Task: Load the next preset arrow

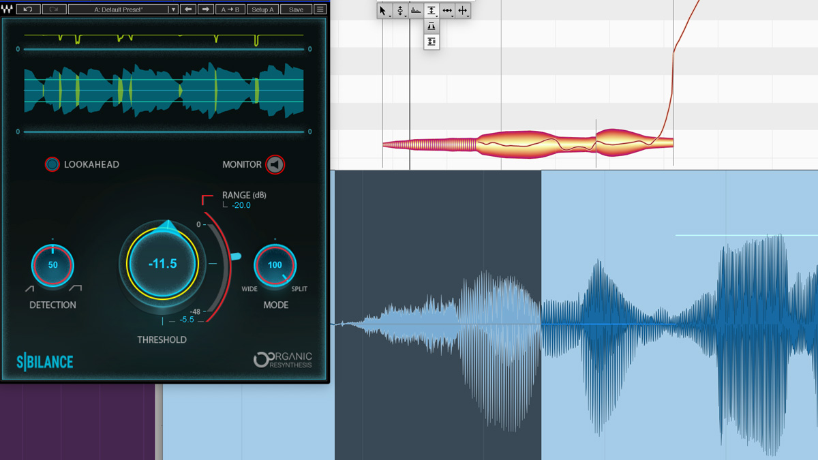Action: coord(206,10)
